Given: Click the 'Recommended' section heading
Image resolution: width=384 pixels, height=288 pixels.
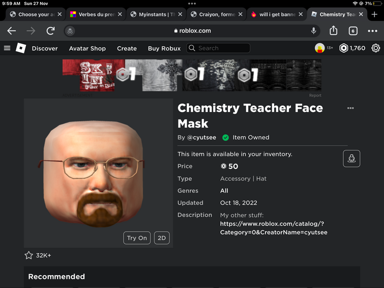Looking at the screenshot, I should click(x=56, y=276).
